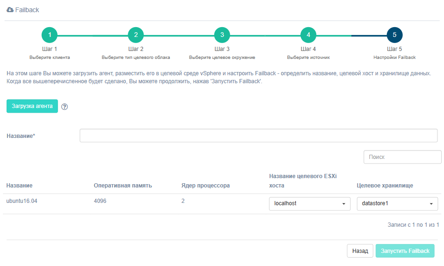The height and width of the screenshot is (266, 444).
Task: Sort by Оперативная память column header
Action: pos(123,186)
